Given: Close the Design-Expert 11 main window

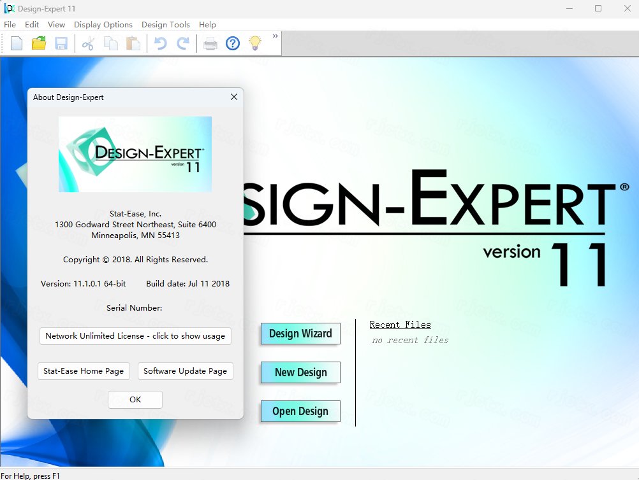Looking at the screenshot, I should coord(627,8).
